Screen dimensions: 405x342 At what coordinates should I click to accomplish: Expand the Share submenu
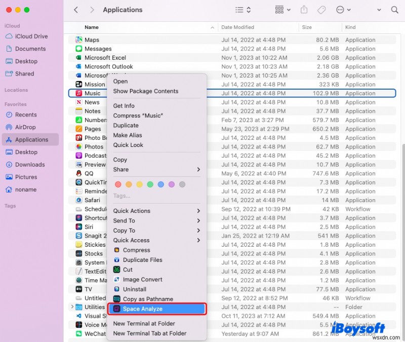point(156,169)
